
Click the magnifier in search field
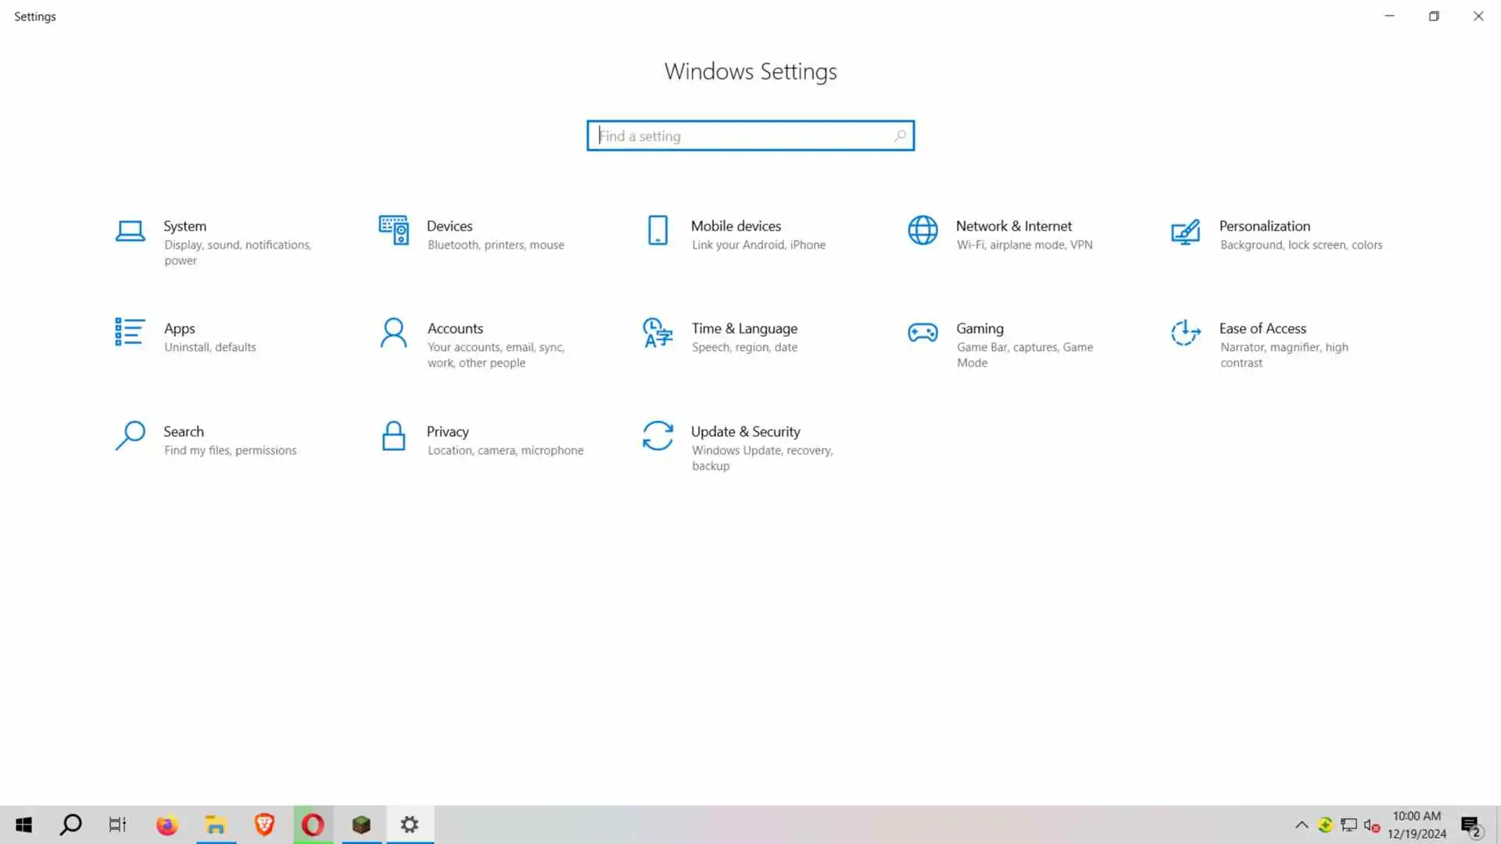900,136
